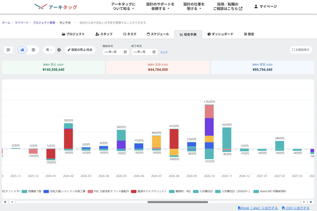The height and width of the screenshot is (211, 317).
Task: Click 支出 total ¥44,764,000
Action: (x=158, y=70)
